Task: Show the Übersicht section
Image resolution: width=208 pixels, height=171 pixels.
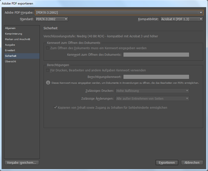Action: [x=11, y=62]
